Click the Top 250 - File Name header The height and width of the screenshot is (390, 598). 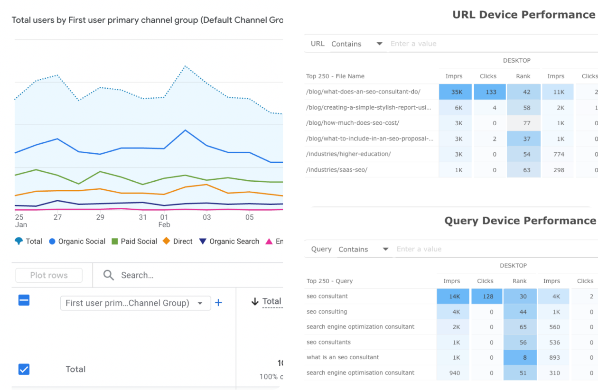pyautogui.click(x=335, y=76)
